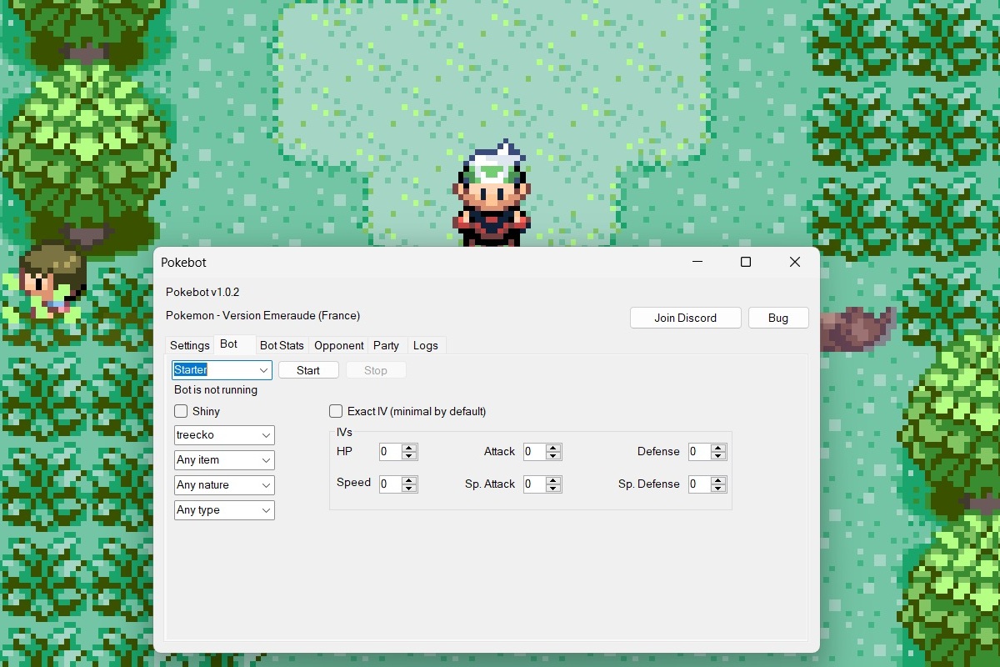Enable the Exact IV checkbox
Viewport: 1000px width, 667px height.
[336, 411]
